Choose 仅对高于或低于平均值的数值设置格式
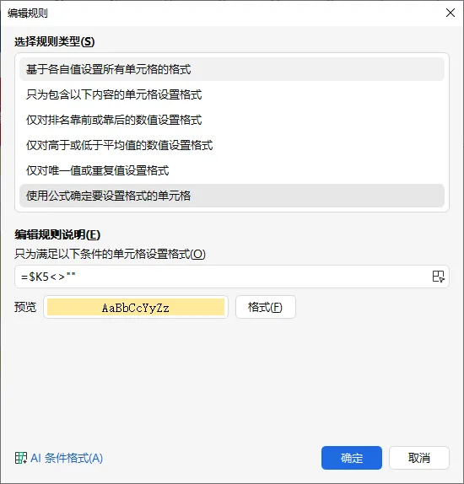The image size is (464, 484). pyautogui.click(x=232, y=145)
